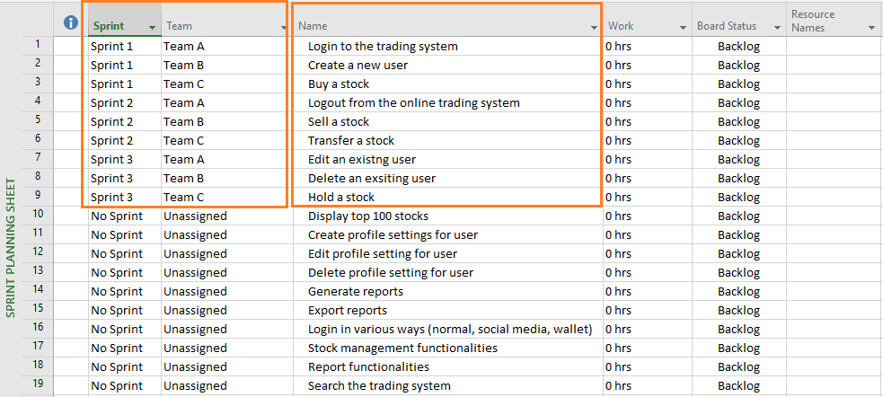The height and width of the screenshot is (397, 883).
Task: Click Backlog status for Search the trading system
Action: 738,385
